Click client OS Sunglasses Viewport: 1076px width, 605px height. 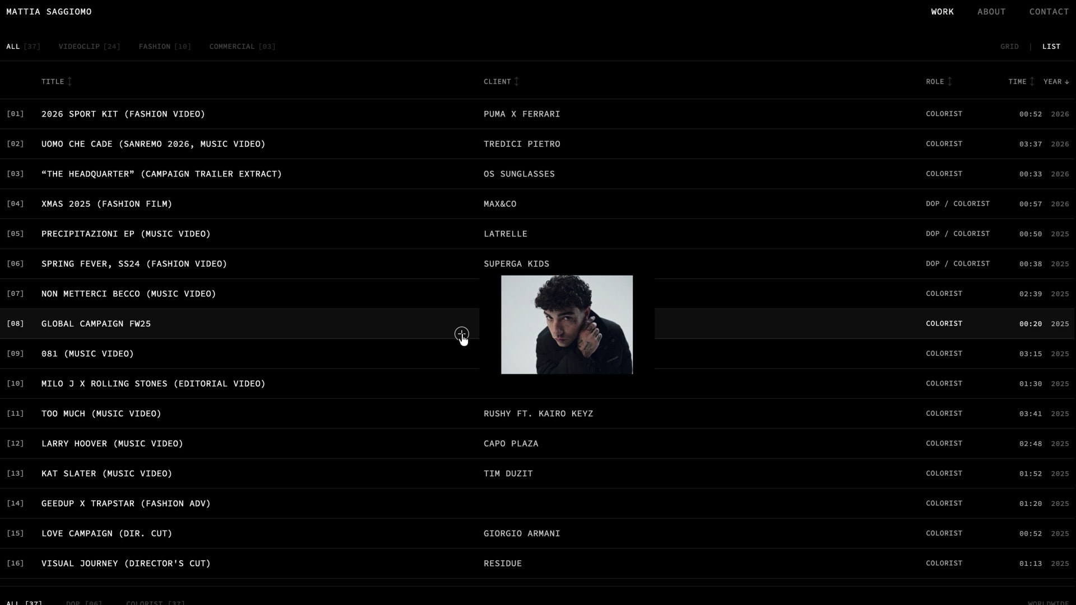[x=519, y=174]
